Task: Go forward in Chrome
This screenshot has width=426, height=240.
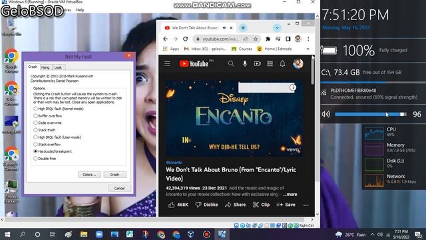Action: tap(175, 39)
